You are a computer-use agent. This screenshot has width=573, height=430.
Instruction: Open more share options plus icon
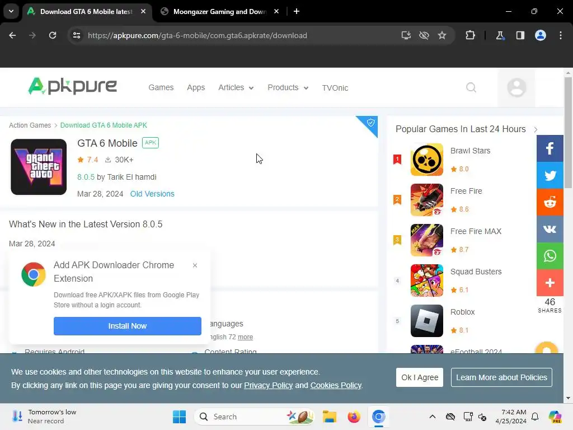[549, 283]
